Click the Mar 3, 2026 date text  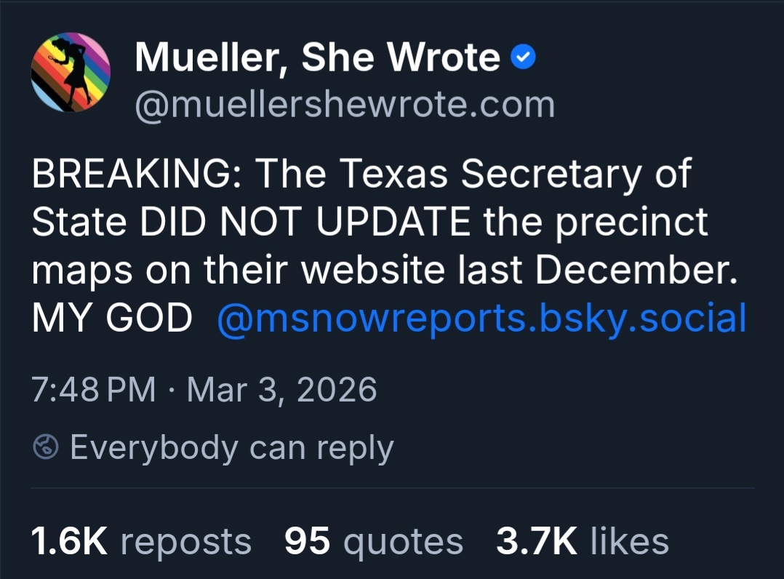tap(282, 390)
